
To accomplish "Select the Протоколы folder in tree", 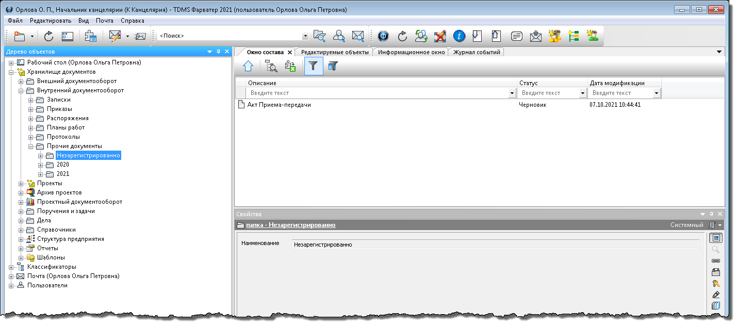I will coord(63,137).
